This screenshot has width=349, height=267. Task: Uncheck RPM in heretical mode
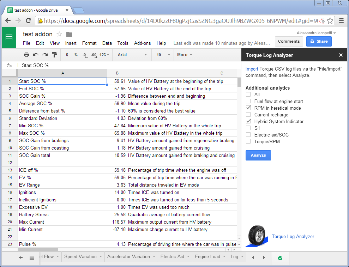tap(248, 108)
